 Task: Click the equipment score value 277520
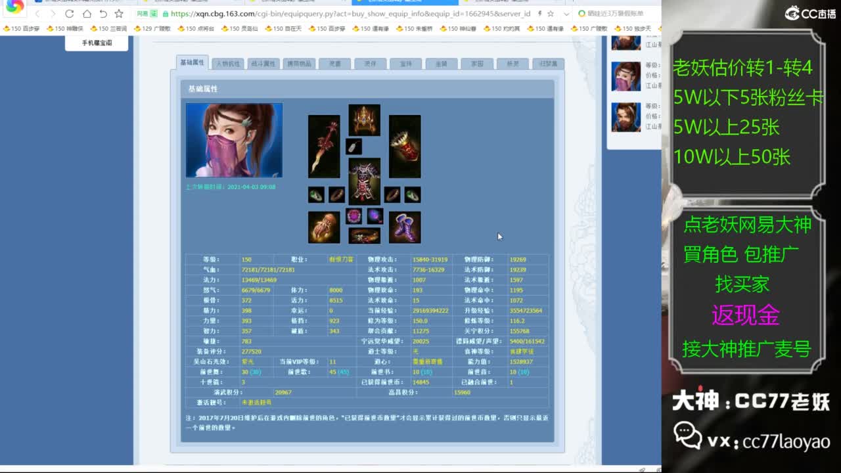pos(252,351)
